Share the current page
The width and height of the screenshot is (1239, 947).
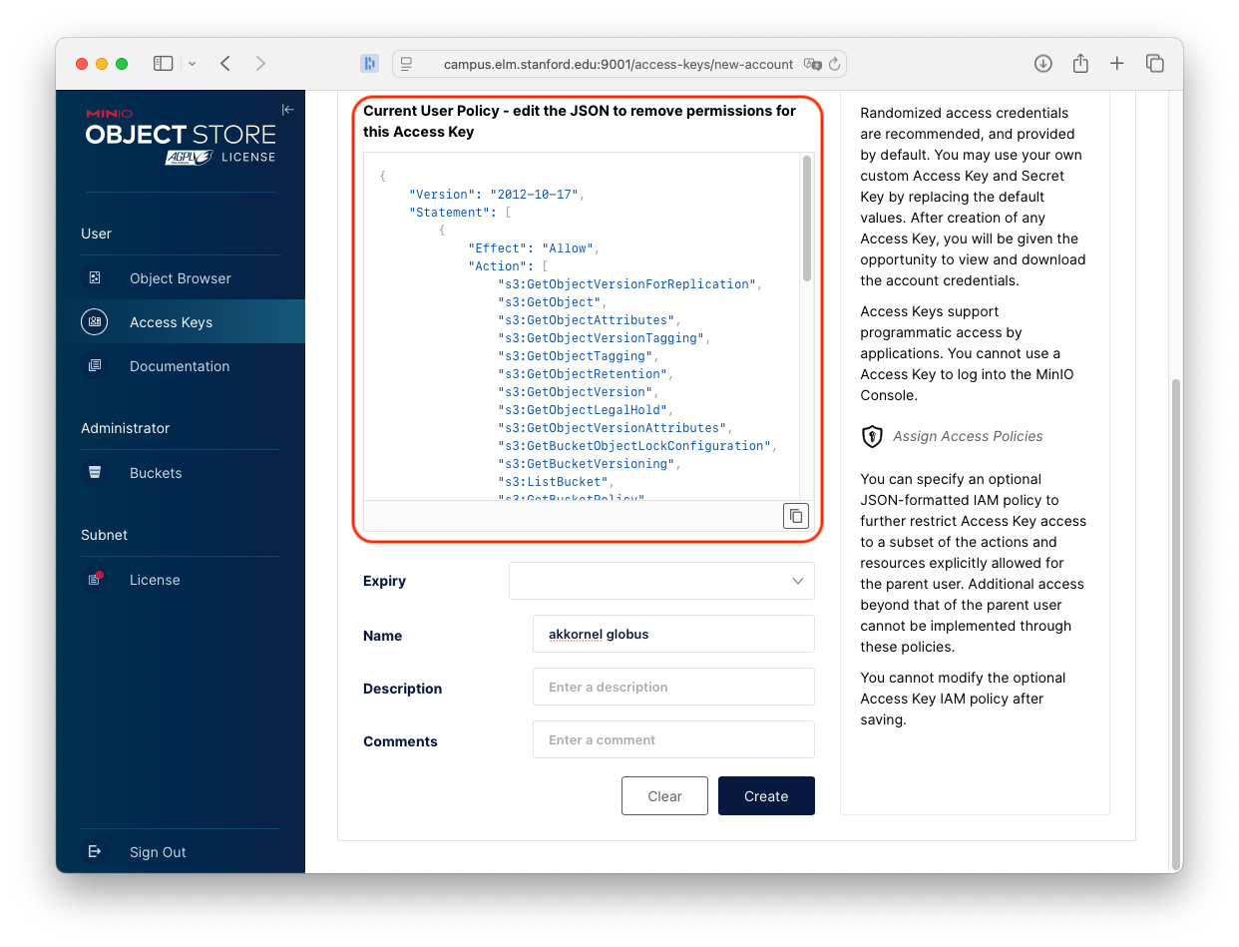click(x=1079, y=62)
